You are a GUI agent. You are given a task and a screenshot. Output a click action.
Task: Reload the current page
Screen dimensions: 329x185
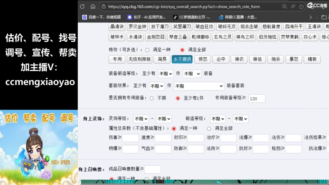point(82,7)
